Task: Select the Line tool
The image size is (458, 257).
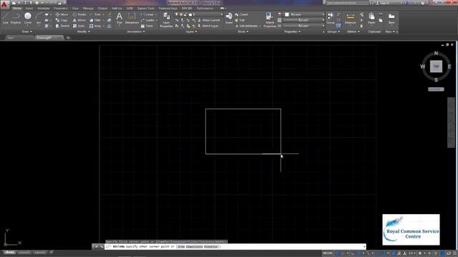Action: [x=6, y=18]
